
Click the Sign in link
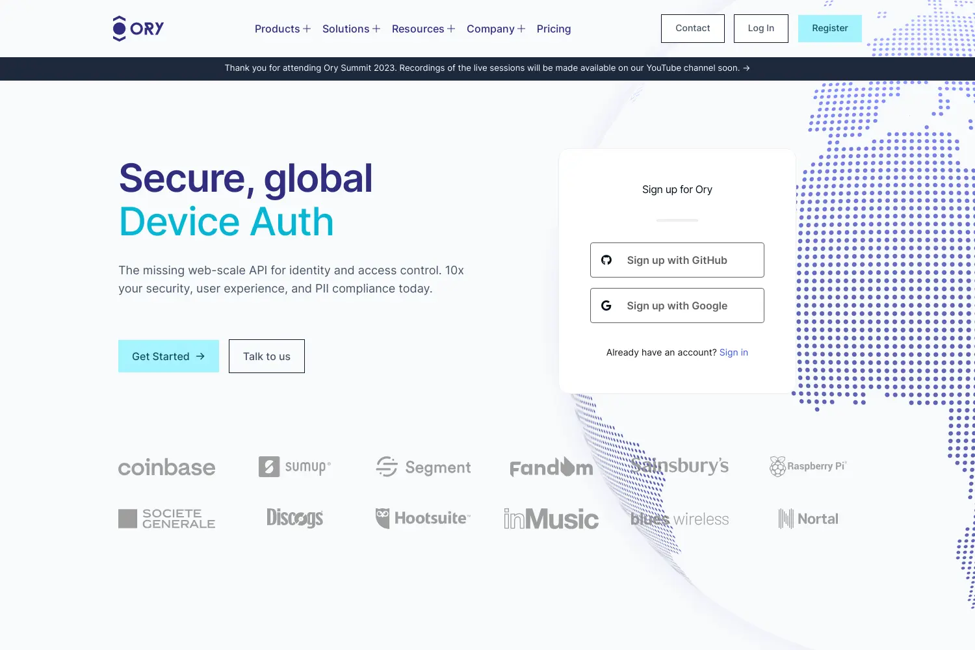pos(734,352)
